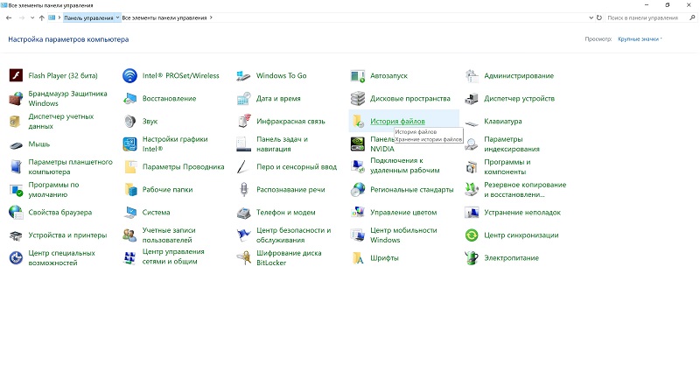Go up one level with the up arrow
The width and height of the screenshot is (700, 372).
[x=41, y=18]
